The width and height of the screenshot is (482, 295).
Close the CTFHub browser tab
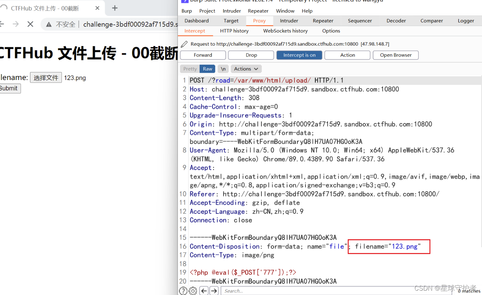(x=98, y=8)
